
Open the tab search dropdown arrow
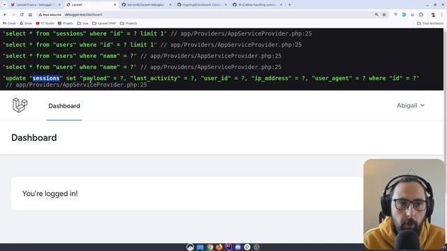[x=5, y=5]
